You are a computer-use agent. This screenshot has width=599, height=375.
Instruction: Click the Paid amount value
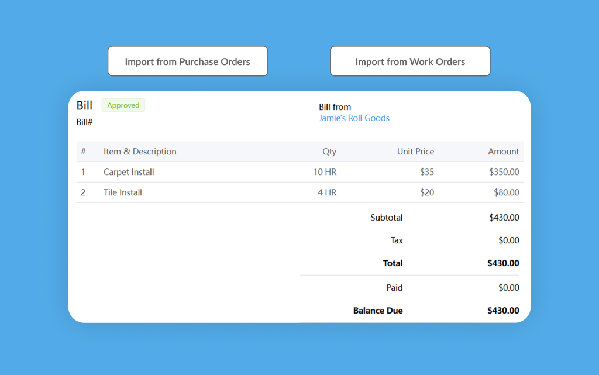(508, 288)
